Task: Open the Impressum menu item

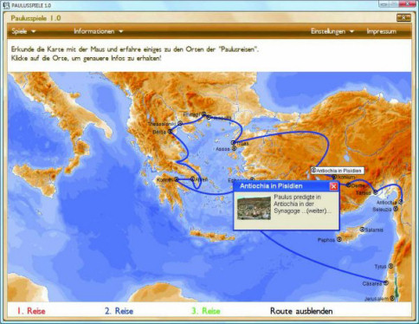Action: (381, 31)
